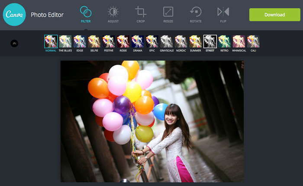Collapse the filter strip with chevron button
303x186 pixels.
pyautogui.click(x=14, y=43)
